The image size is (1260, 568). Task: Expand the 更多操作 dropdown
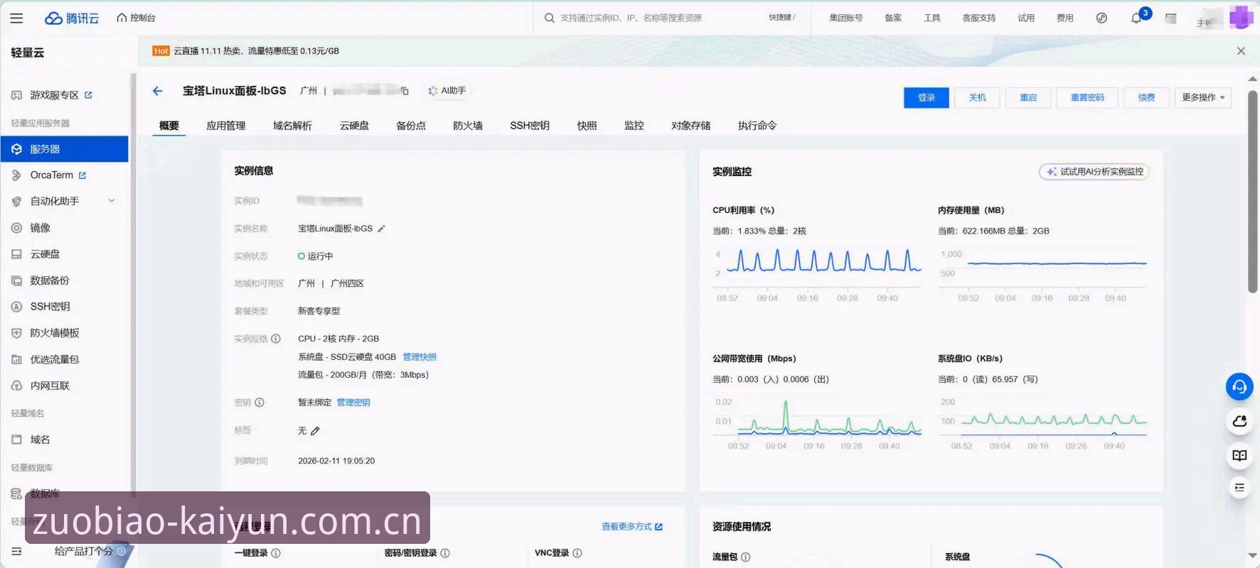(x=1202, y=98)
